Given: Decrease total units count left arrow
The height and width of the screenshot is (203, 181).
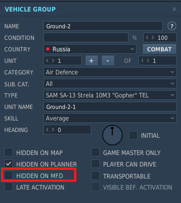Looking at the screenshot, I should (142, 60).
